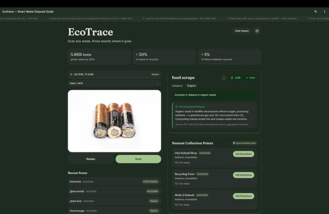Viewport: 329px width, 214px height.
Task: Click the EcoTrace heading
Action: coord(91,32)
